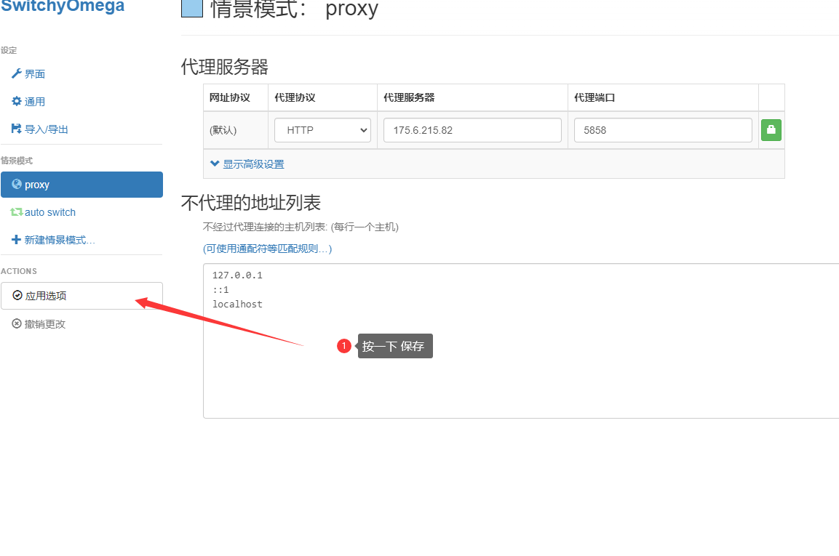The image size is (839, 556).
Task: Open the HTTP proxy protocol dropdown
Action: pos(322,130)
